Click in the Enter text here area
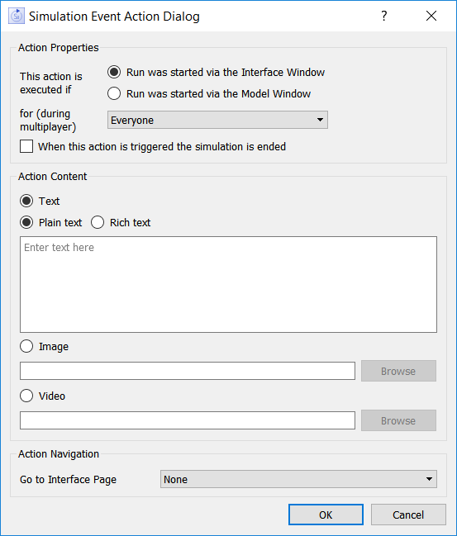Viewport: 457px width, 536px height. (x=228, y=284)
